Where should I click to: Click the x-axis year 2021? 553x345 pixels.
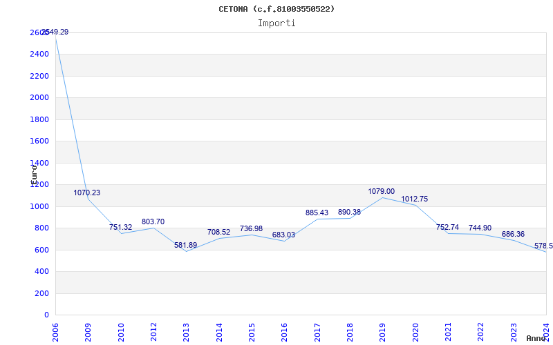tap(448, 332)
